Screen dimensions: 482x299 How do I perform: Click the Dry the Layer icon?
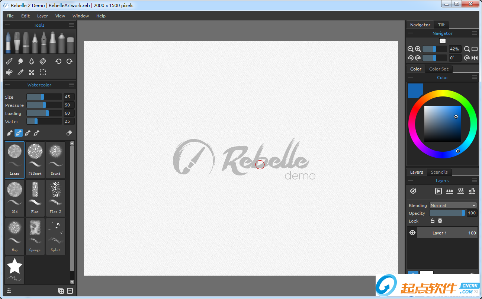point(461,191)
